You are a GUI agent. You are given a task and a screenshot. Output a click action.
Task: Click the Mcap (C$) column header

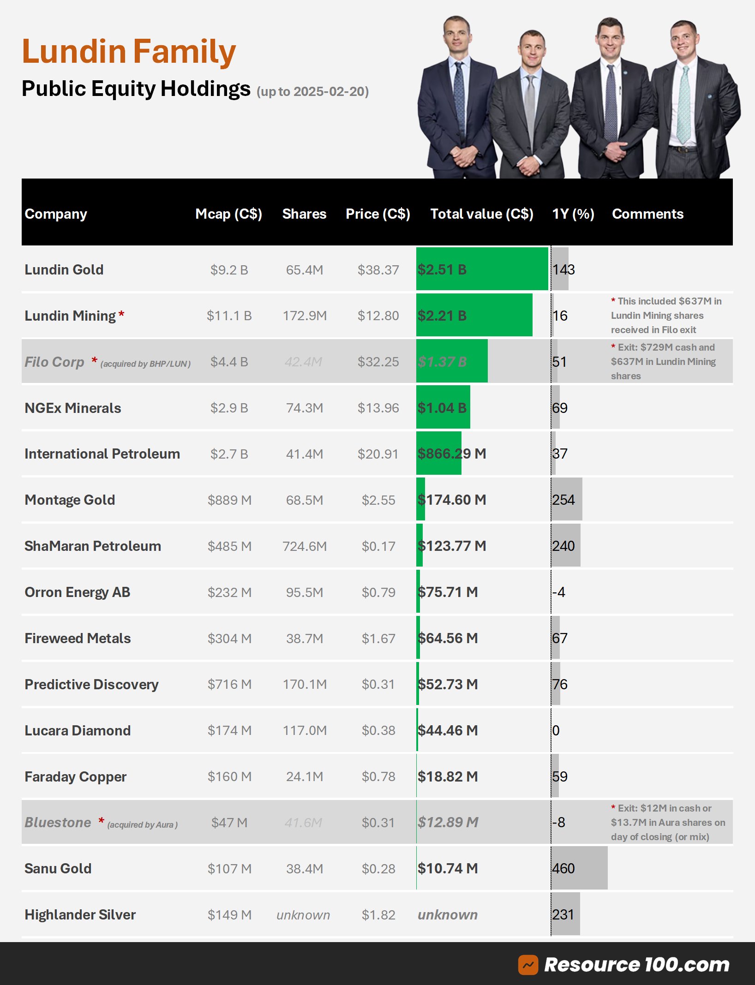[228, 214]
